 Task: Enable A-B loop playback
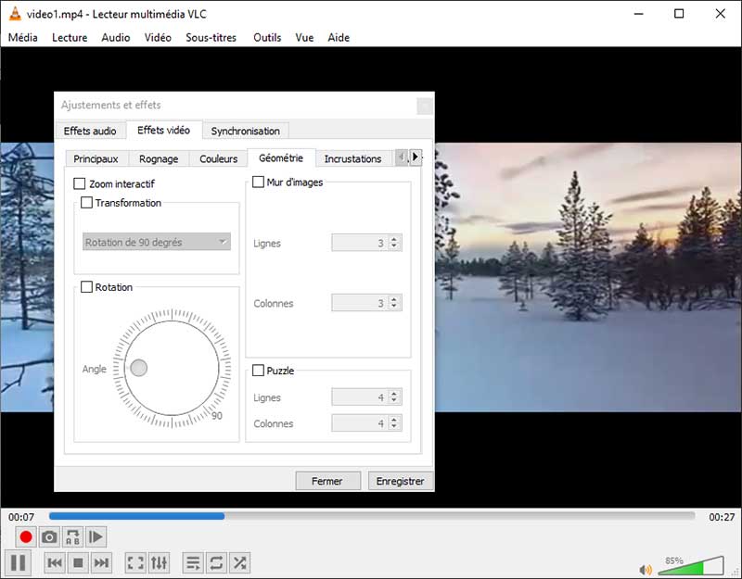pyautogui.click(x=74, y=536)
